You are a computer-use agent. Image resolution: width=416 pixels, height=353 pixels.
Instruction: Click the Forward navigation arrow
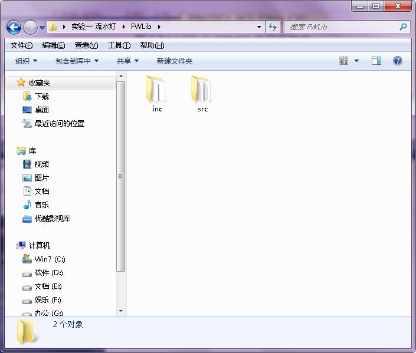pyautogui.click(x=30, y=27)
